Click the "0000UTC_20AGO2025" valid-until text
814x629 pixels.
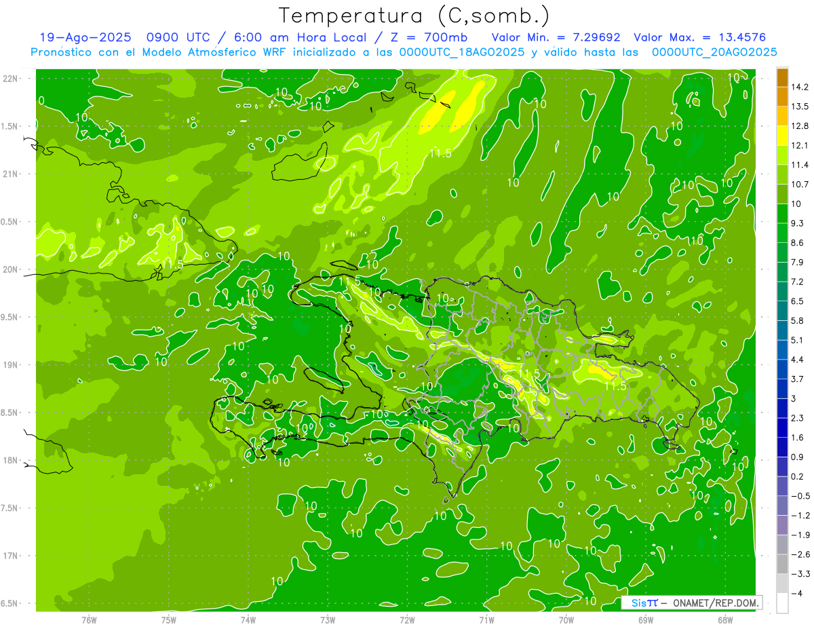[x=714, y=52]
